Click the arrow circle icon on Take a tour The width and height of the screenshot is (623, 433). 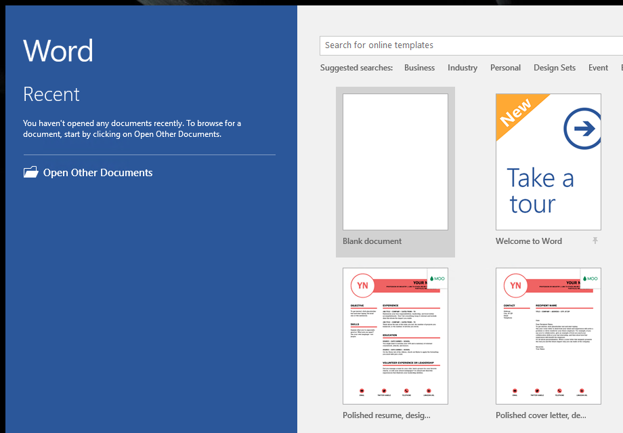582,129
